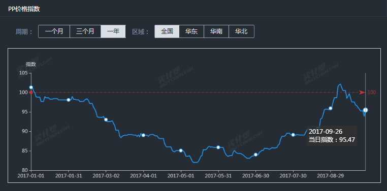Click the data point at 2017-01-01

[31, 87]
